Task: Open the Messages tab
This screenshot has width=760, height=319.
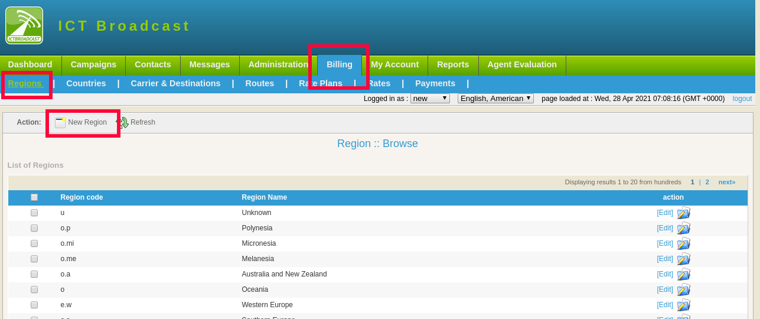Action: point(210,65)
